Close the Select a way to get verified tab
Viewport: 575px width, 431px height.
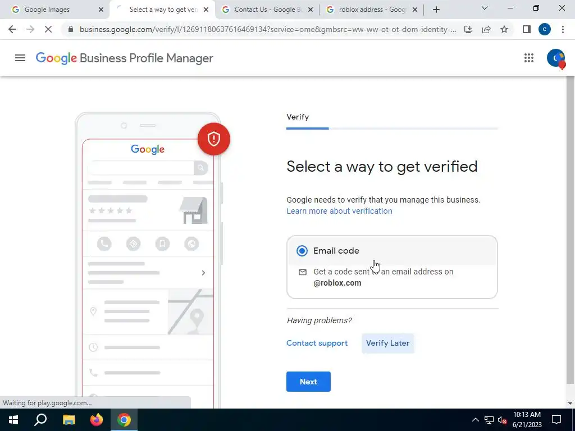click(x=206, y=10)
